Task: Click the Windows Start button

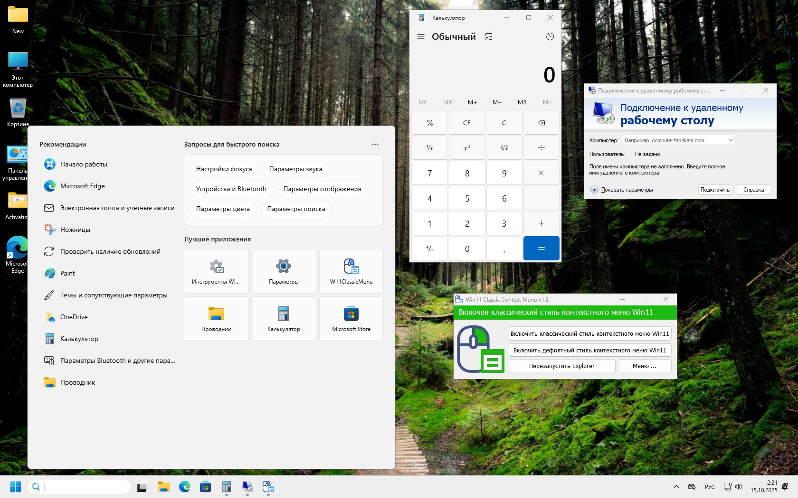Action: tap(15, 487)
